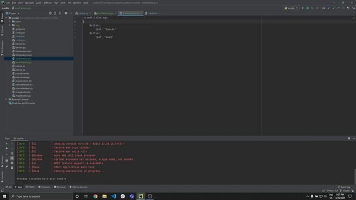
Task: Click the Project vertical side tab
Action: coord(2,17)
